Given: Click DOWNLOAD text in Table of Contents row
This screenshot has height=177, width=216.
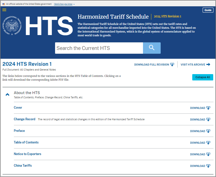Looking at the screenshot, I should click(198, 143).
